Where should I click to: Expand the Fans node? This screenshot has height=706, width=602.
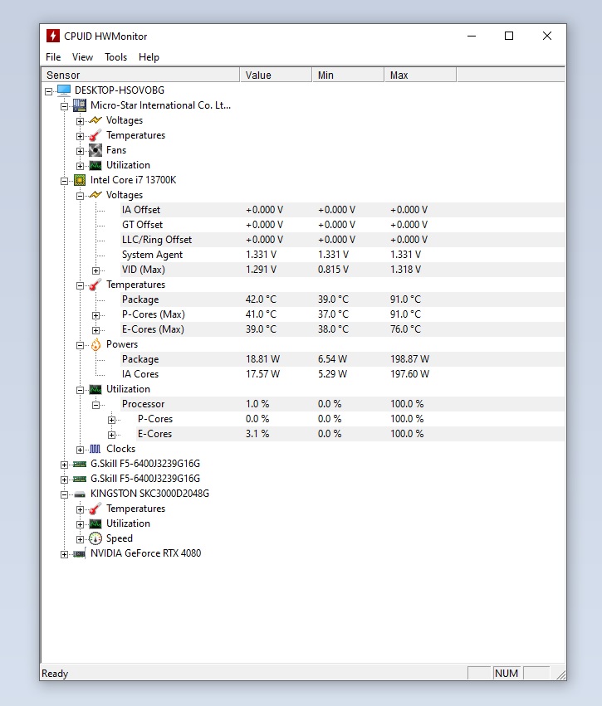click(81, 151)
